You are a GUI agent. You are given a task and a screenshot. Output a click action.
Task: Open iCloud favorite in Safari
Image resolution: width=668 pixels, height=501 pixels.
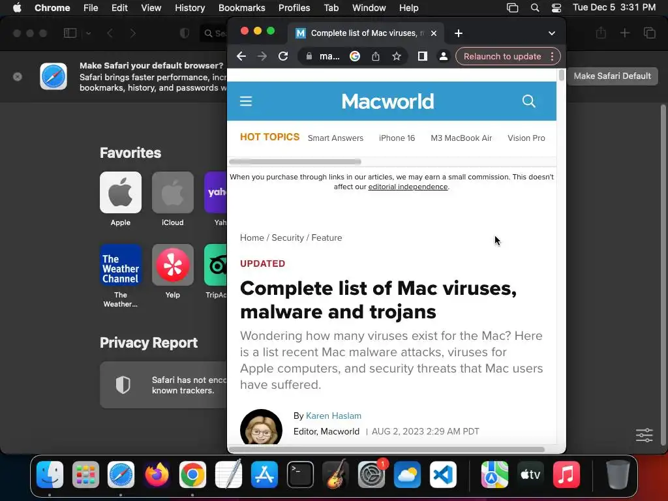[x=172, y=192]
